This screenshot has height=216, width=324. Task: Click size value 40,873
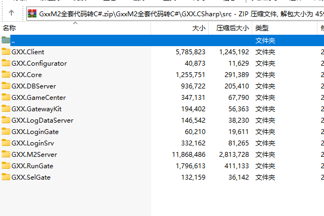click(x=195, y=63)
